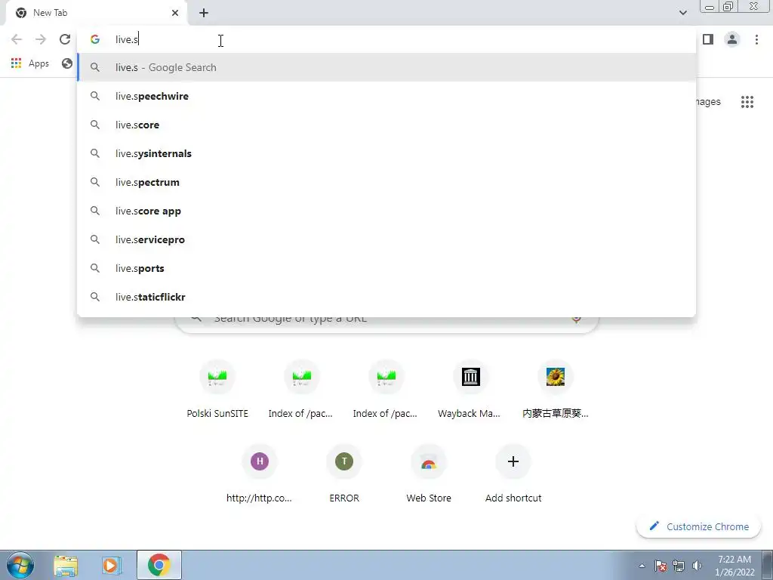Open Chrome three-dot menu
773x580 pixels.
[756, 39]
